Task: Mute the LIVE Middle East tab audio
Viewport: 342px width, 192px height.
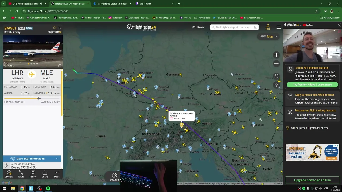Action: 41,4
